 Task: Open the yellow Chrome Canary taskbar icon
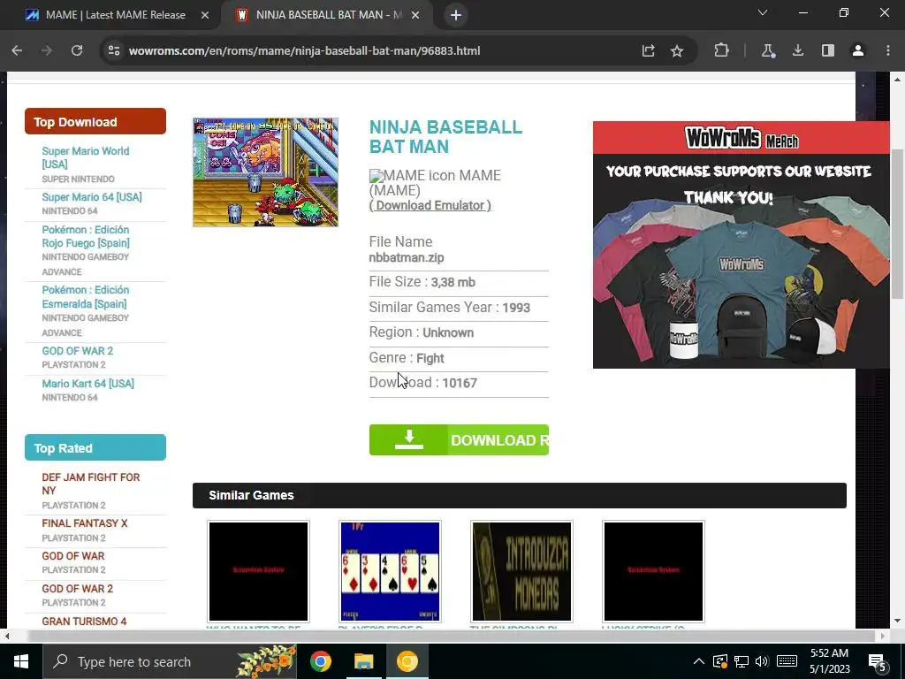pos(407,661)
